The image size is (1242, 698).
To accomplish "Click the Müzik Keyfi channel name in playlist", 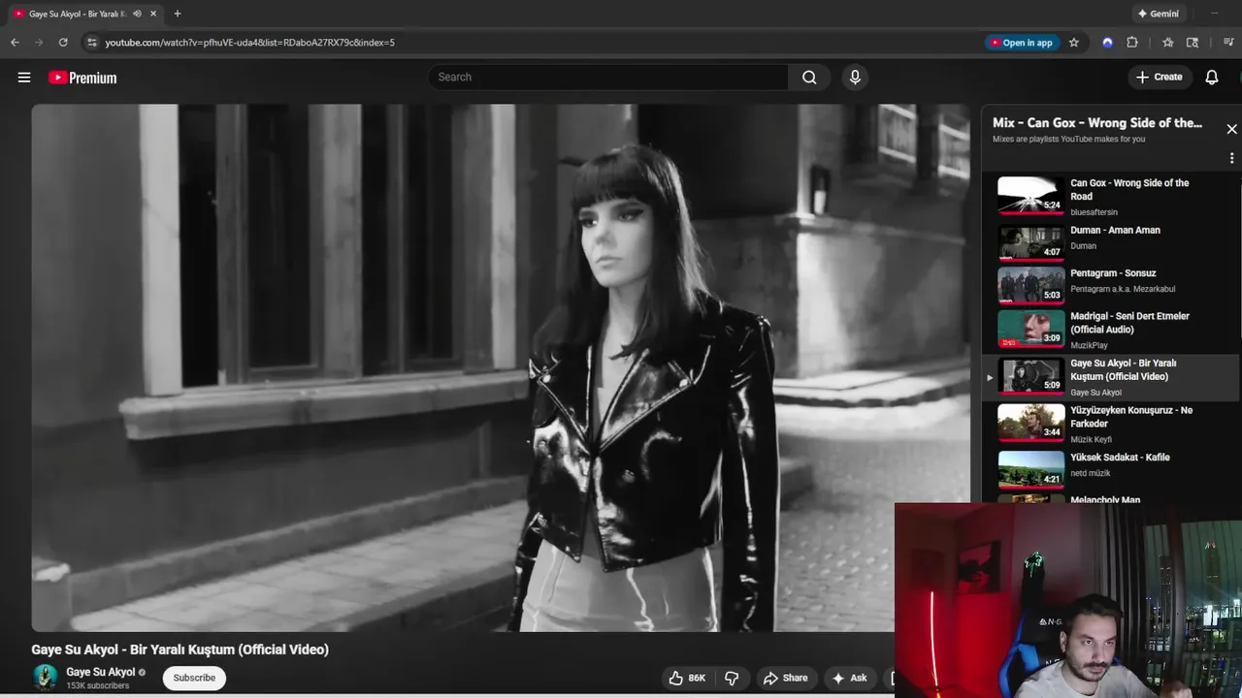I will pos(1091,439).
